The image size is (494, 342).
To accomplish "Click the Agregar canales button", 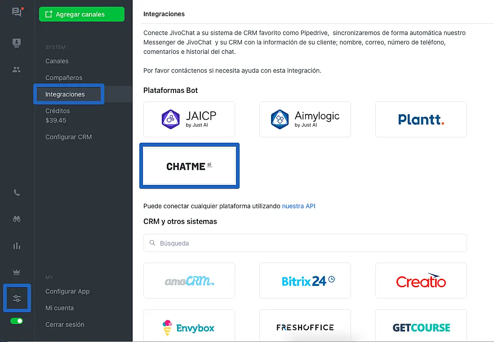I will [x=81, y=14].
